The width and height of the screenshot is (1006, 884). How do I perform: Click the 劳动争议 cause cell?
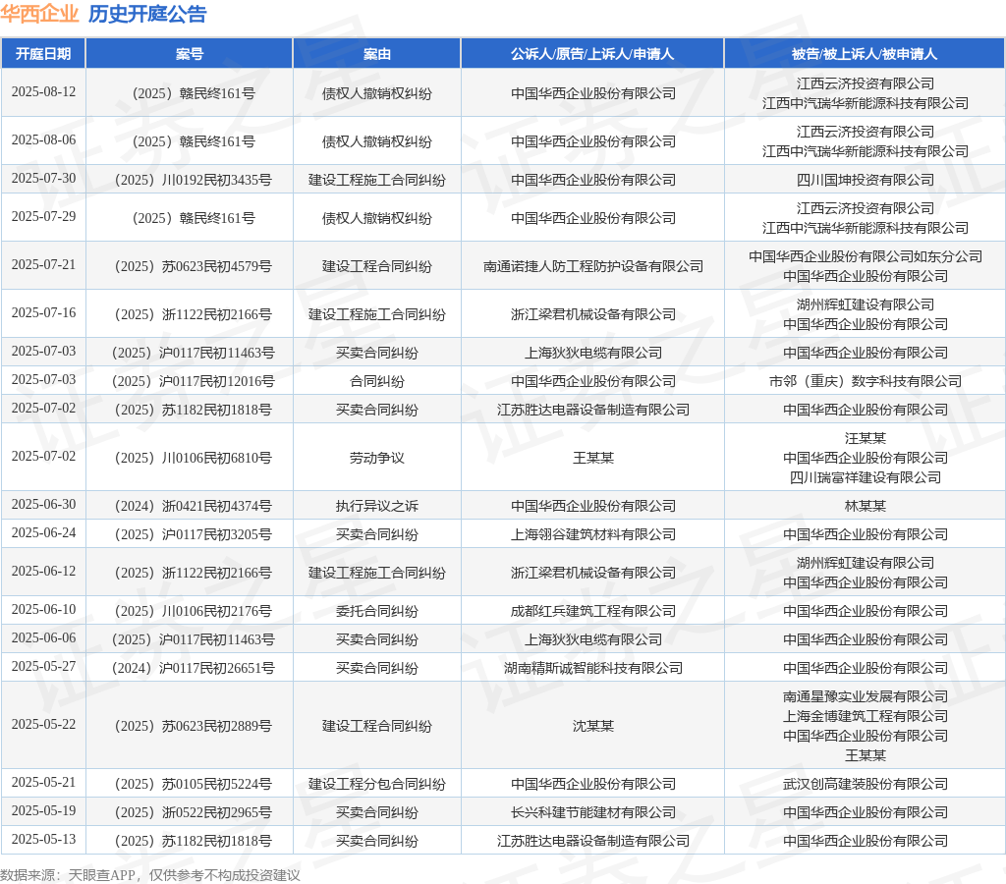pos(376,458)
